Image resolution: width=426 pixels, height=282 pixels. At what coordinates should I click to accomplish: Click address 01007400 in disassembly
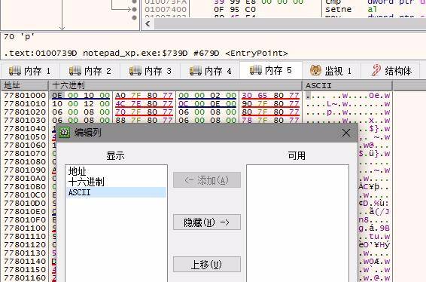[166, 9]
